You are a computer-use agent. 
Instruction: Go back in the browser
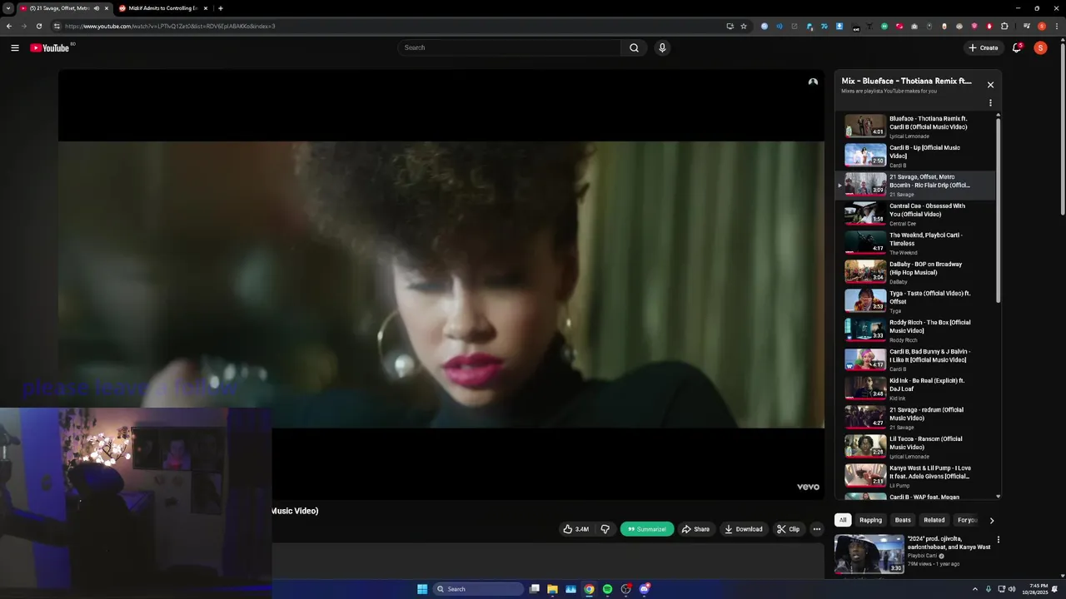coord(9,26)
